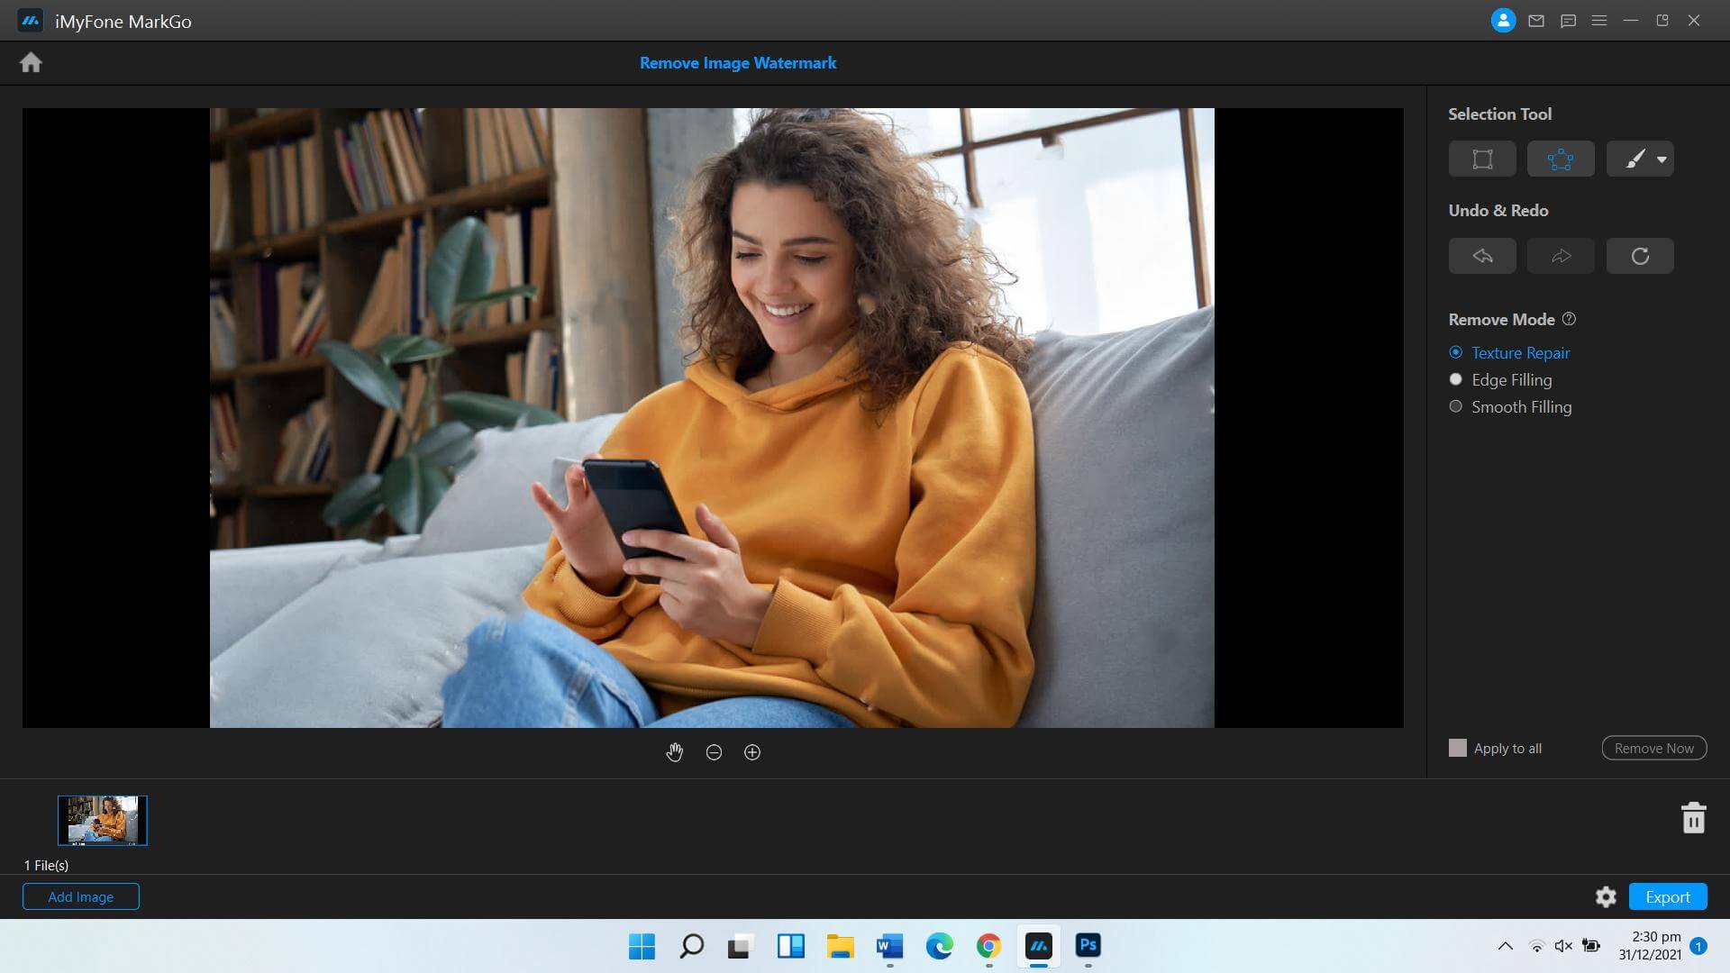Select the lasso selection tool

[1560, 158]
